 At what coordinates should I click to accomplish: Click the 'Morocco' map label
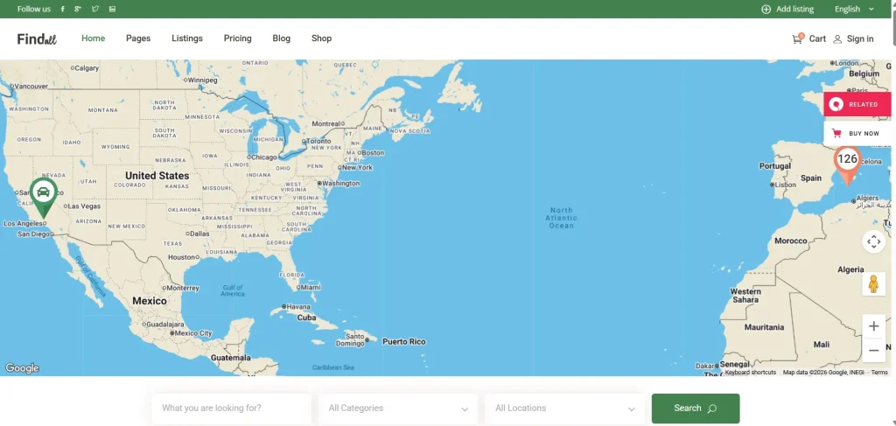(x=791, y=241)
